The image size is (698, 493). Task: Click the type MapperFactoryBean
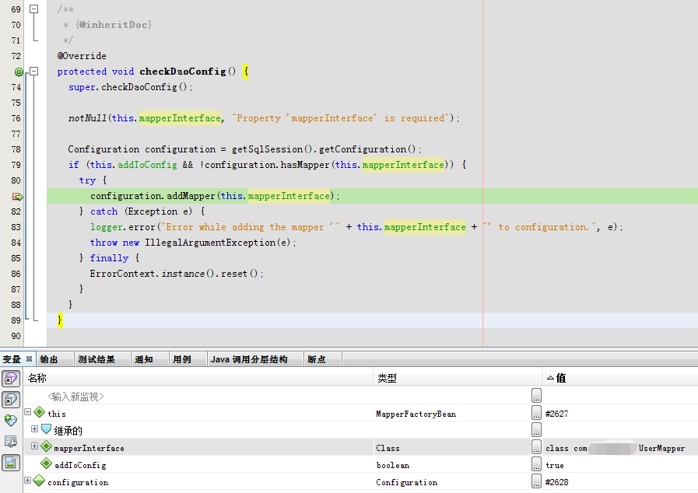(416, 414)
